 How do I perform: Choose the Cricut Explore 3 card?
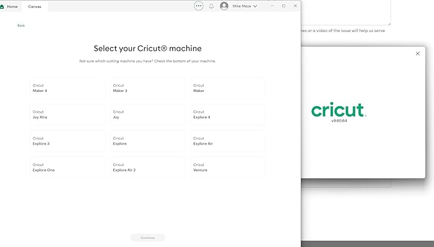coord(67,141)
